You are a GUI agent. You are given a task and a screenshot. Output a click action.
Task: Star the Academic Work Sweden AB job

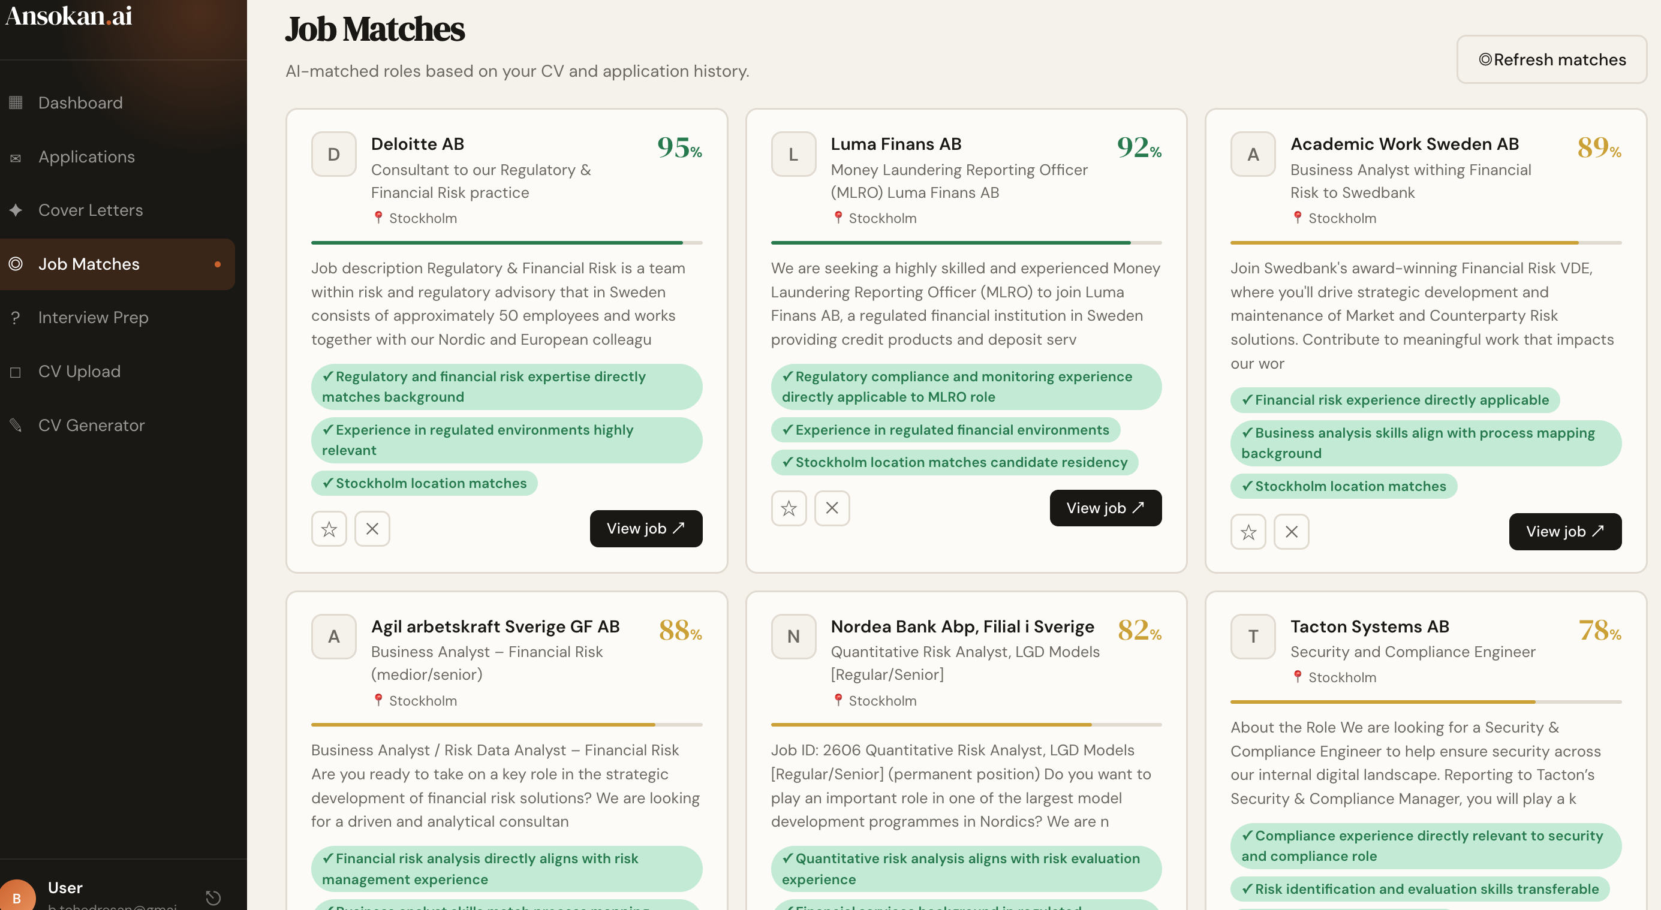pyautogui.click(x=1248, y=532)
